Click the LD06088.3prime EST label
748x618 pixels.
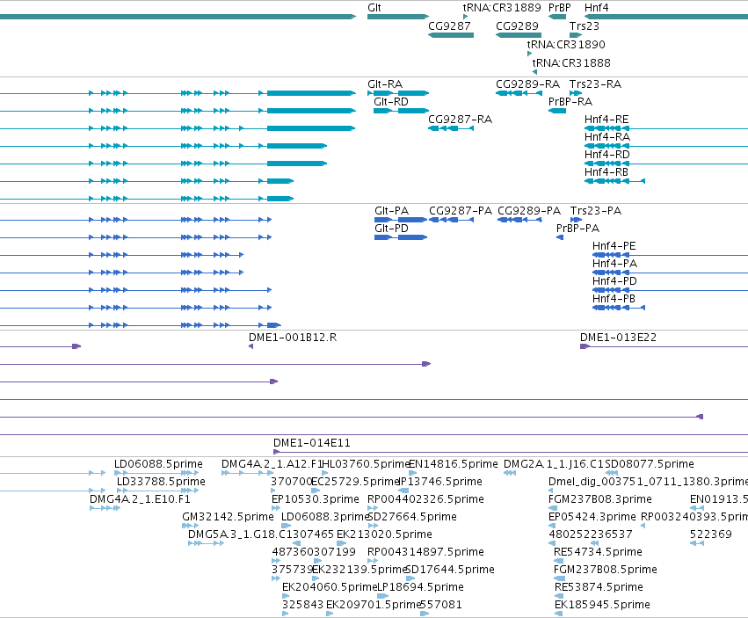[325, 517]
